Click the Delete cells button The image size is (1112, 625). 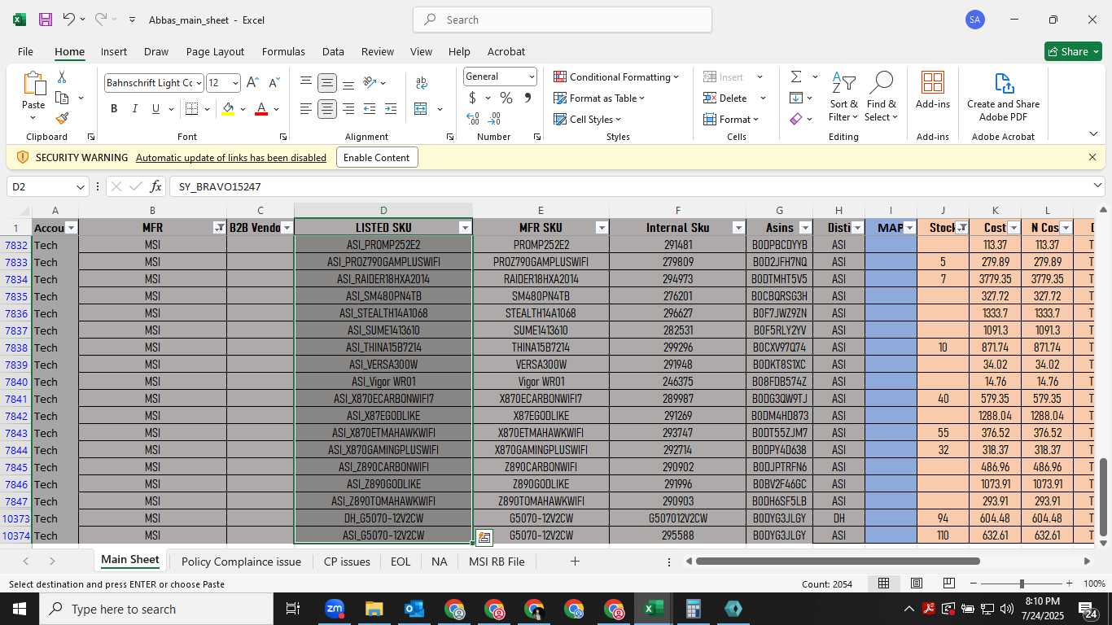[x=725, y=98]
